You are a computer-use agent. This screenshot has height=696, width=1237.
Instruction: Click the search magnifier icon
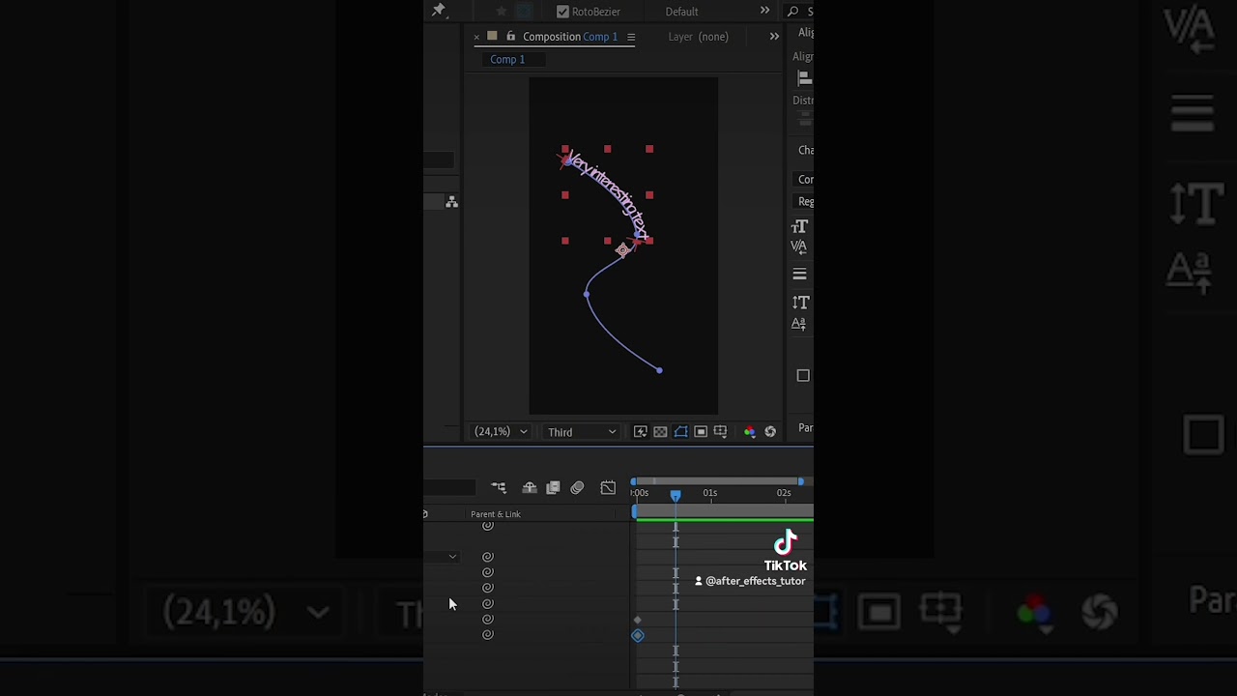tap(793, 12)
